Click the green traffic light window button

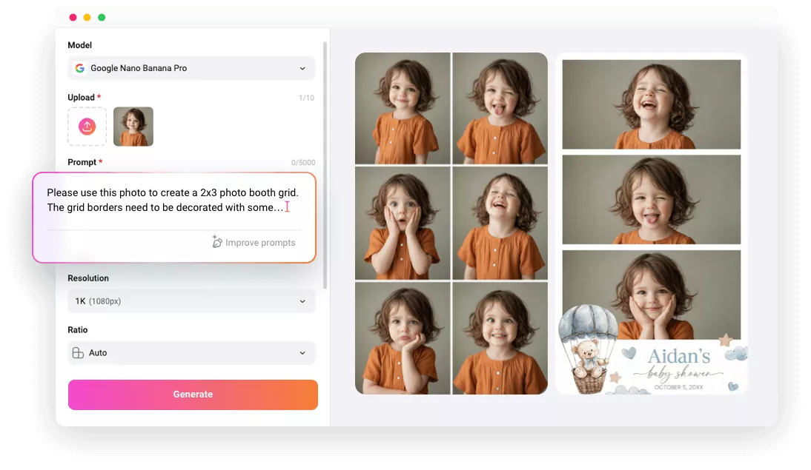point(102,16)
